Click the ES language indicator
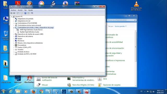The image size is (167, 94). (141, 91)
